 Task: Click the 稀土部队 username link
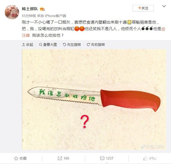tap(30, 9)
